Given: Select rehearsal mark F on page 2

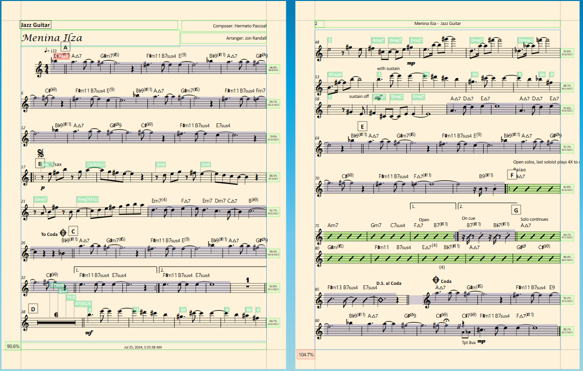Looking at the screenshot, I should (x=512, y=175).
